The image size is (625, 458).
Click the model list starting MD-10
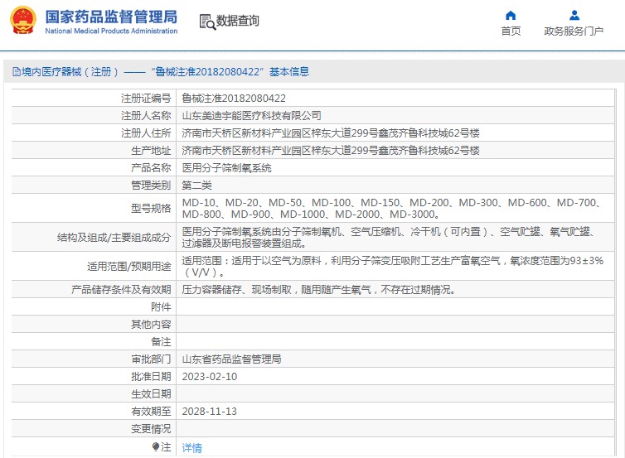[x=391, y=208]
